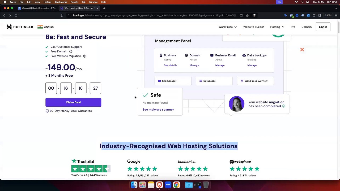Click the Databases button

click(214, 81)
